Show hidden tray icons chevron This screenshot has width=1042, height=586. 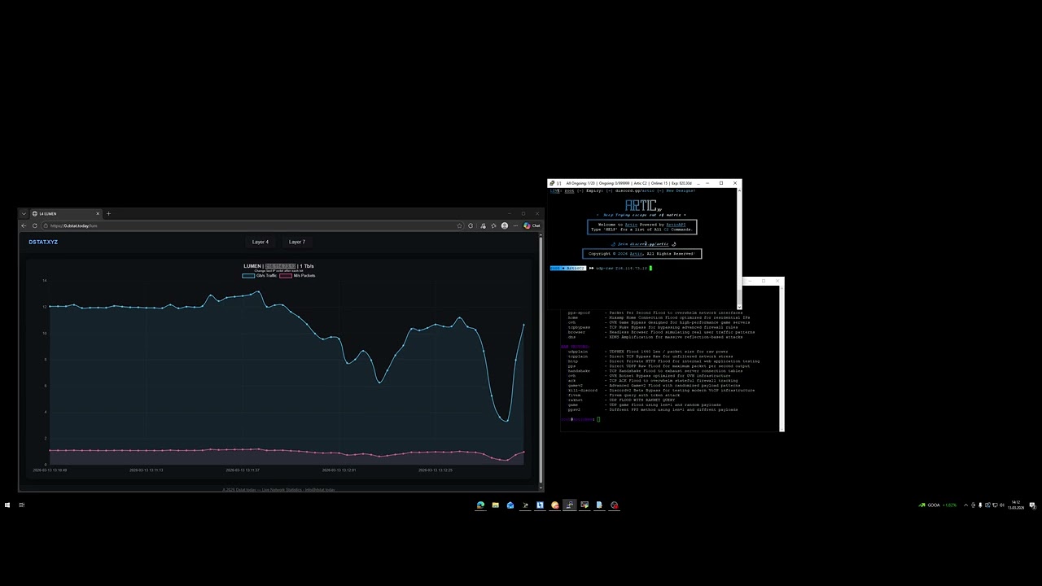[965, 505]
